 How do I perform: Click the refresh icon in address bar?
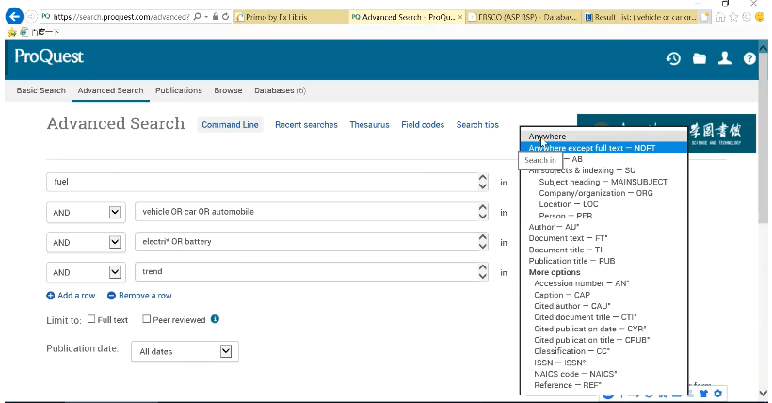(x=226, y=16)
